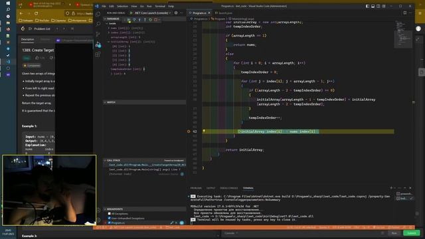Click Restart in the debug toolbar

[151, 20]
